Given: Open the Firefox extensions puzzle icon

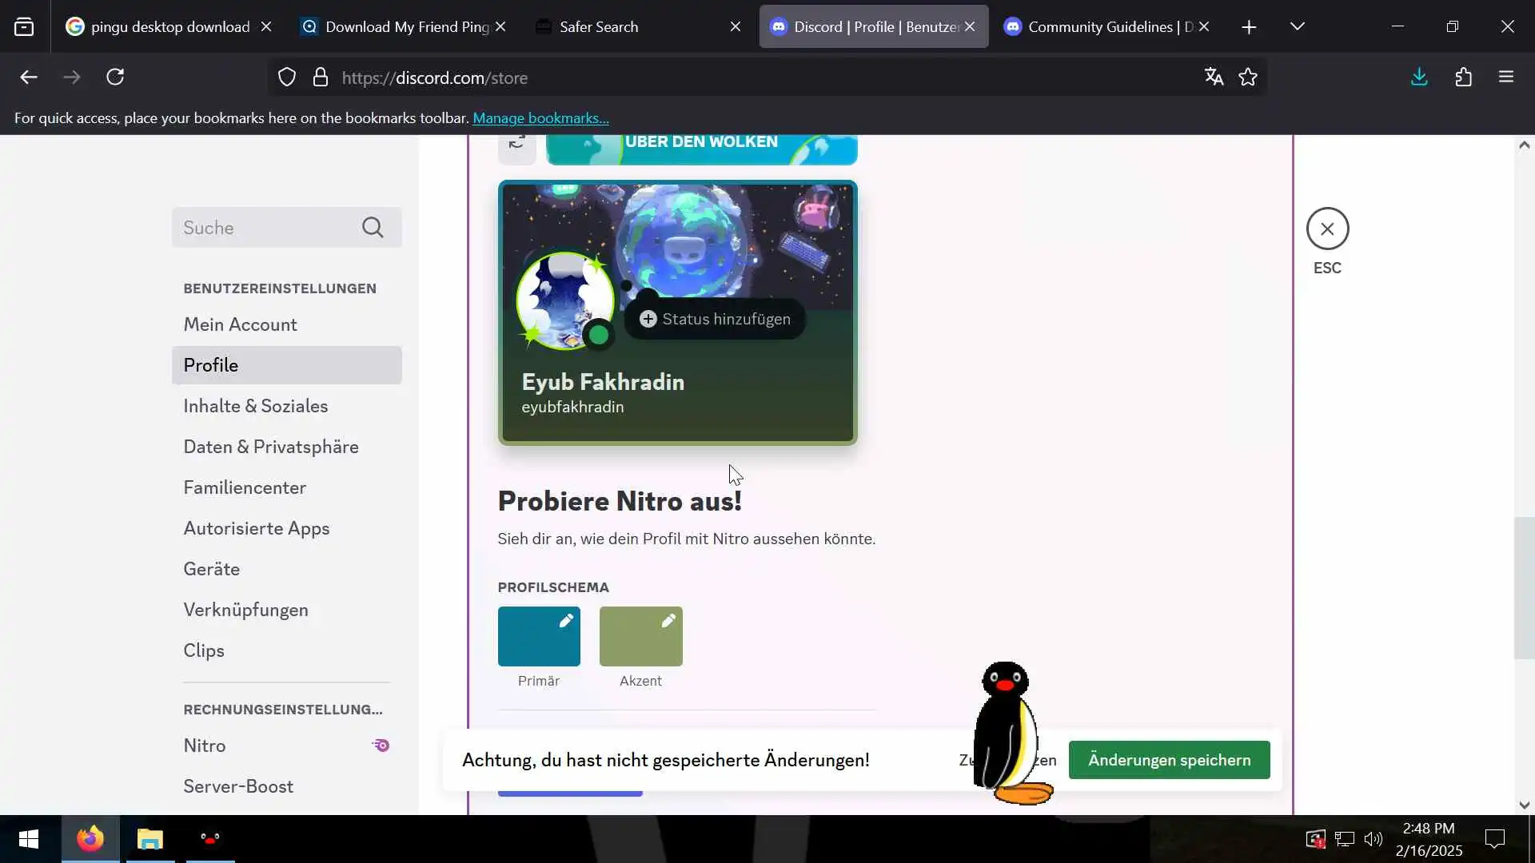Looking at the screenshot, I should click(x=1463, y=78).
